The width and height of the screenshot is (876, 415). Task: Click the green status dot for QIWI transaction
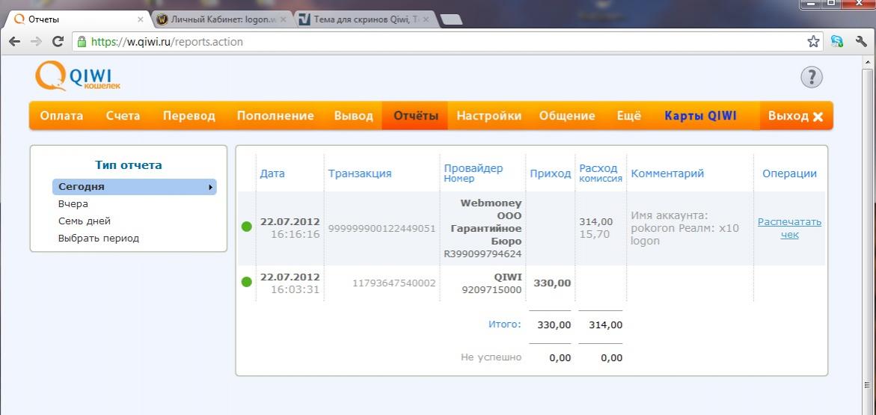click(247, 282)
